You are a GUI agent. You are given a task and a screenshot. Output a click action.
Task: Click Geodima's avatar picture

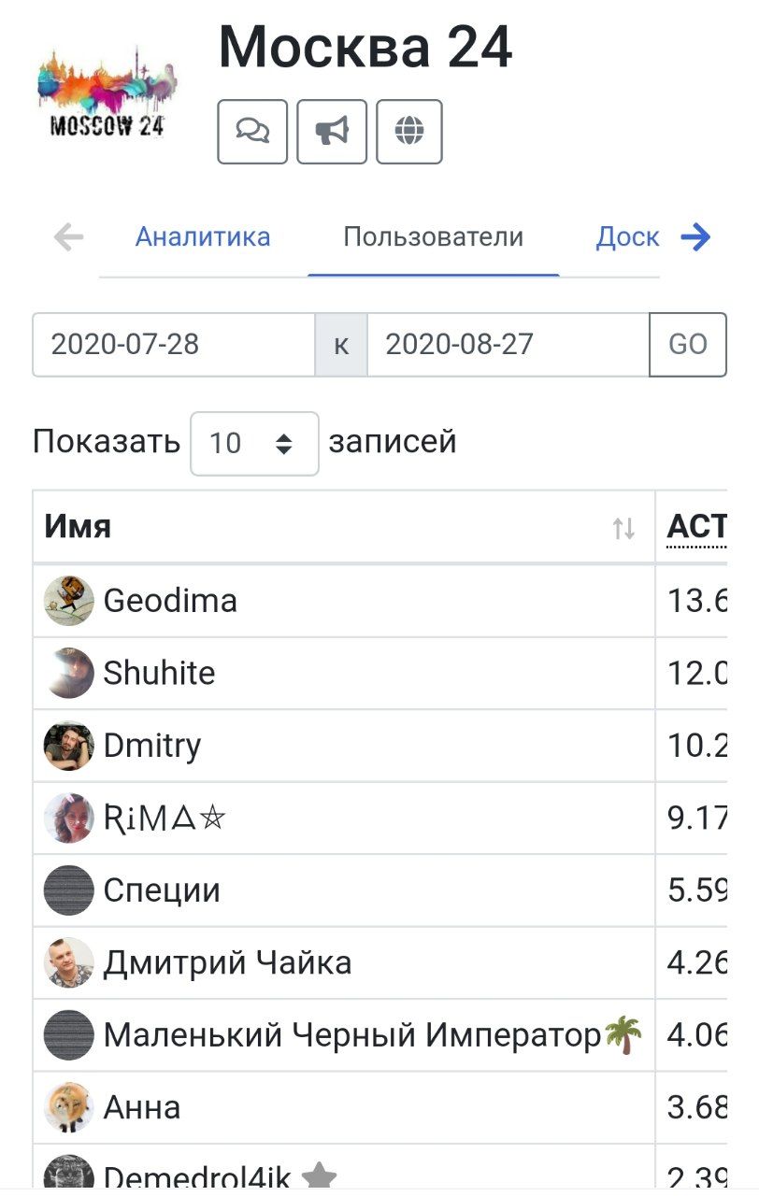69,601
